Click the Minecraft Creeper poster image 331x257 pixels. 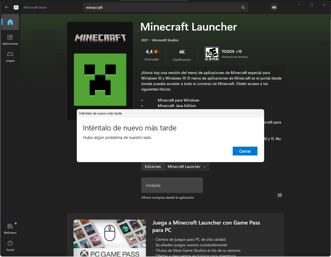pos(100,71)
